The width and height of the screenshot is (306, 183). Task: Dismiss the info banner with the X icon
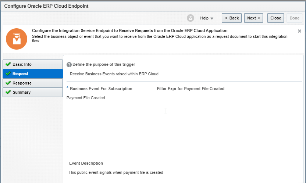[x=299, y=31]
